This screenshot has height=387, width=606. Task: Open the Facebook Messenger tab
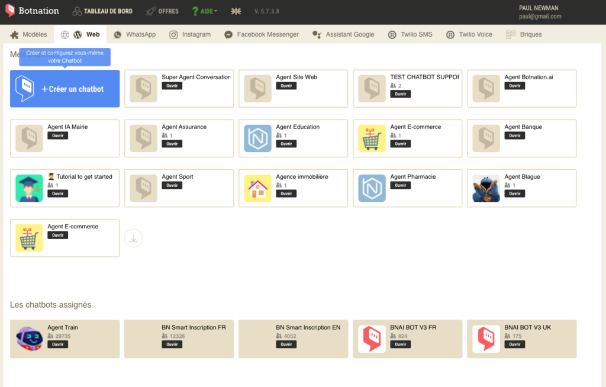262,34
